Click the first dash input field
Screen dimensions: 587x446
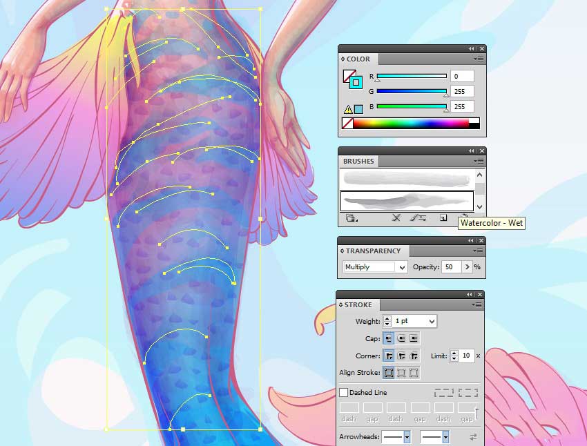pos(349,408)
